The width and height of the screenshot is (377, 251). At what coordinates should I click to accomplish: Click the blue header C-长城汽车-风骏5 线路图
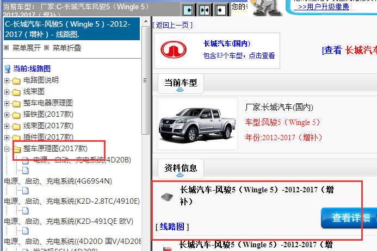pos(72,29)
